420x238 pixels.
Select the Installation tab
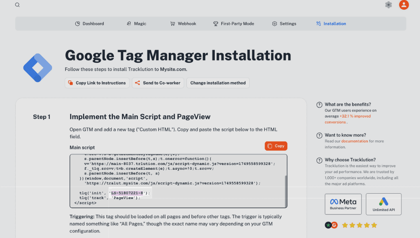pyautogui.click(x=331, y=24)
